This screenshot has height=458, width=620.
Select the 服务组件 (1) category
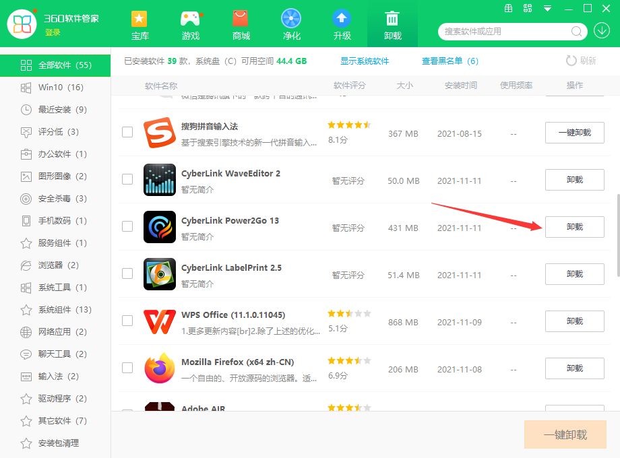pos(55,243)
